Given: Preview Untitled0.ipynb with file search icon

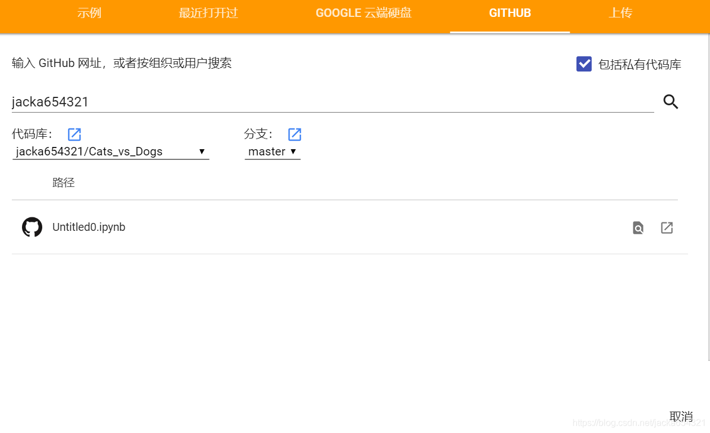Looking at the screenshot, I should [x=638, y=228].
